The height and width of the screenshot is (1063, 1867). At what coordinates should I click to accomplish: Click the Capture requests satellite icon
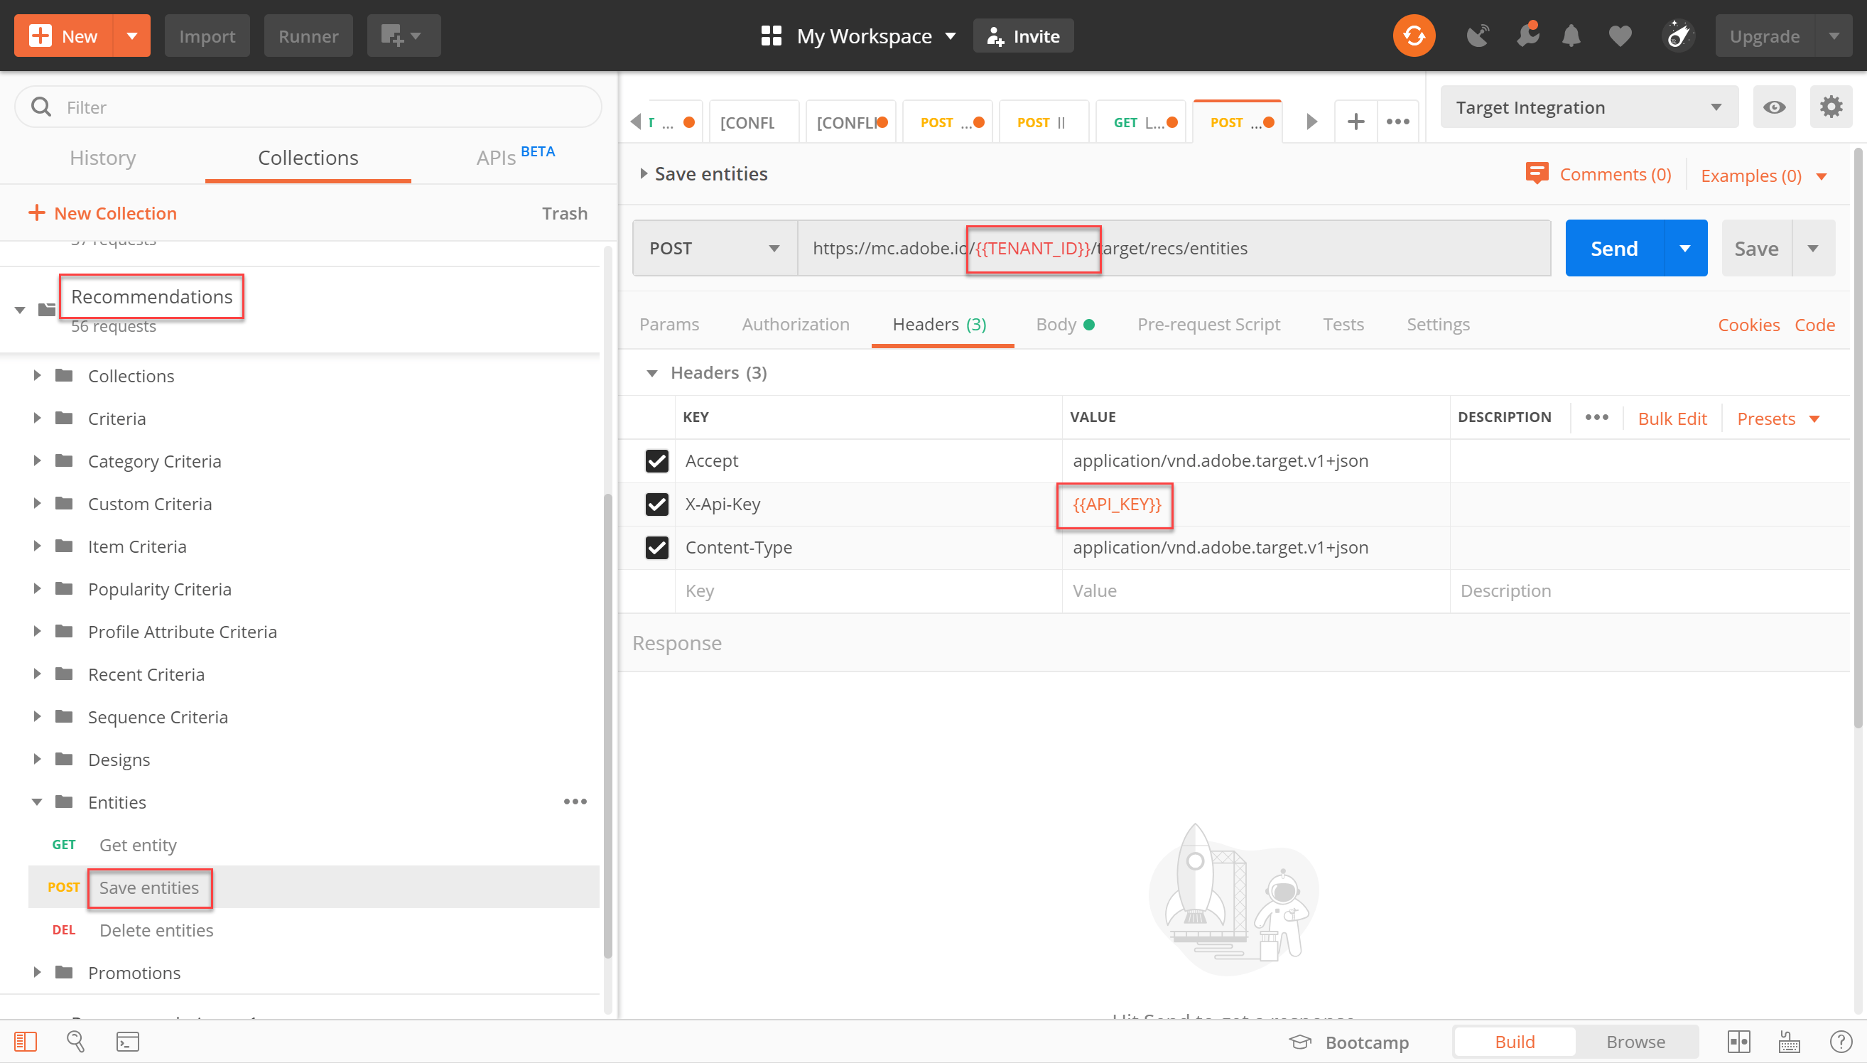(1478, 35)
